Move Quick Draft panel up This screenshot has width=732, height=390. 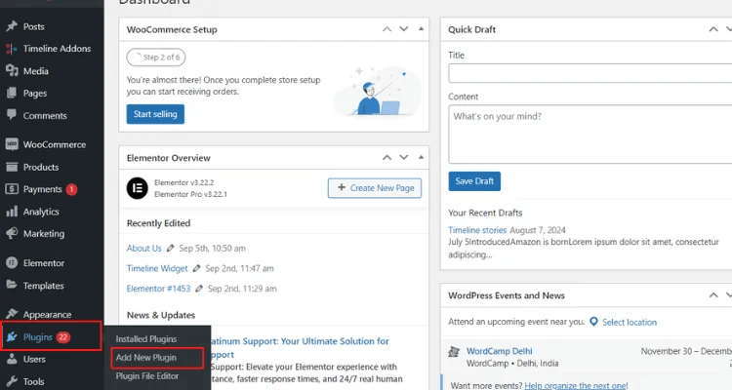[713, 29]
